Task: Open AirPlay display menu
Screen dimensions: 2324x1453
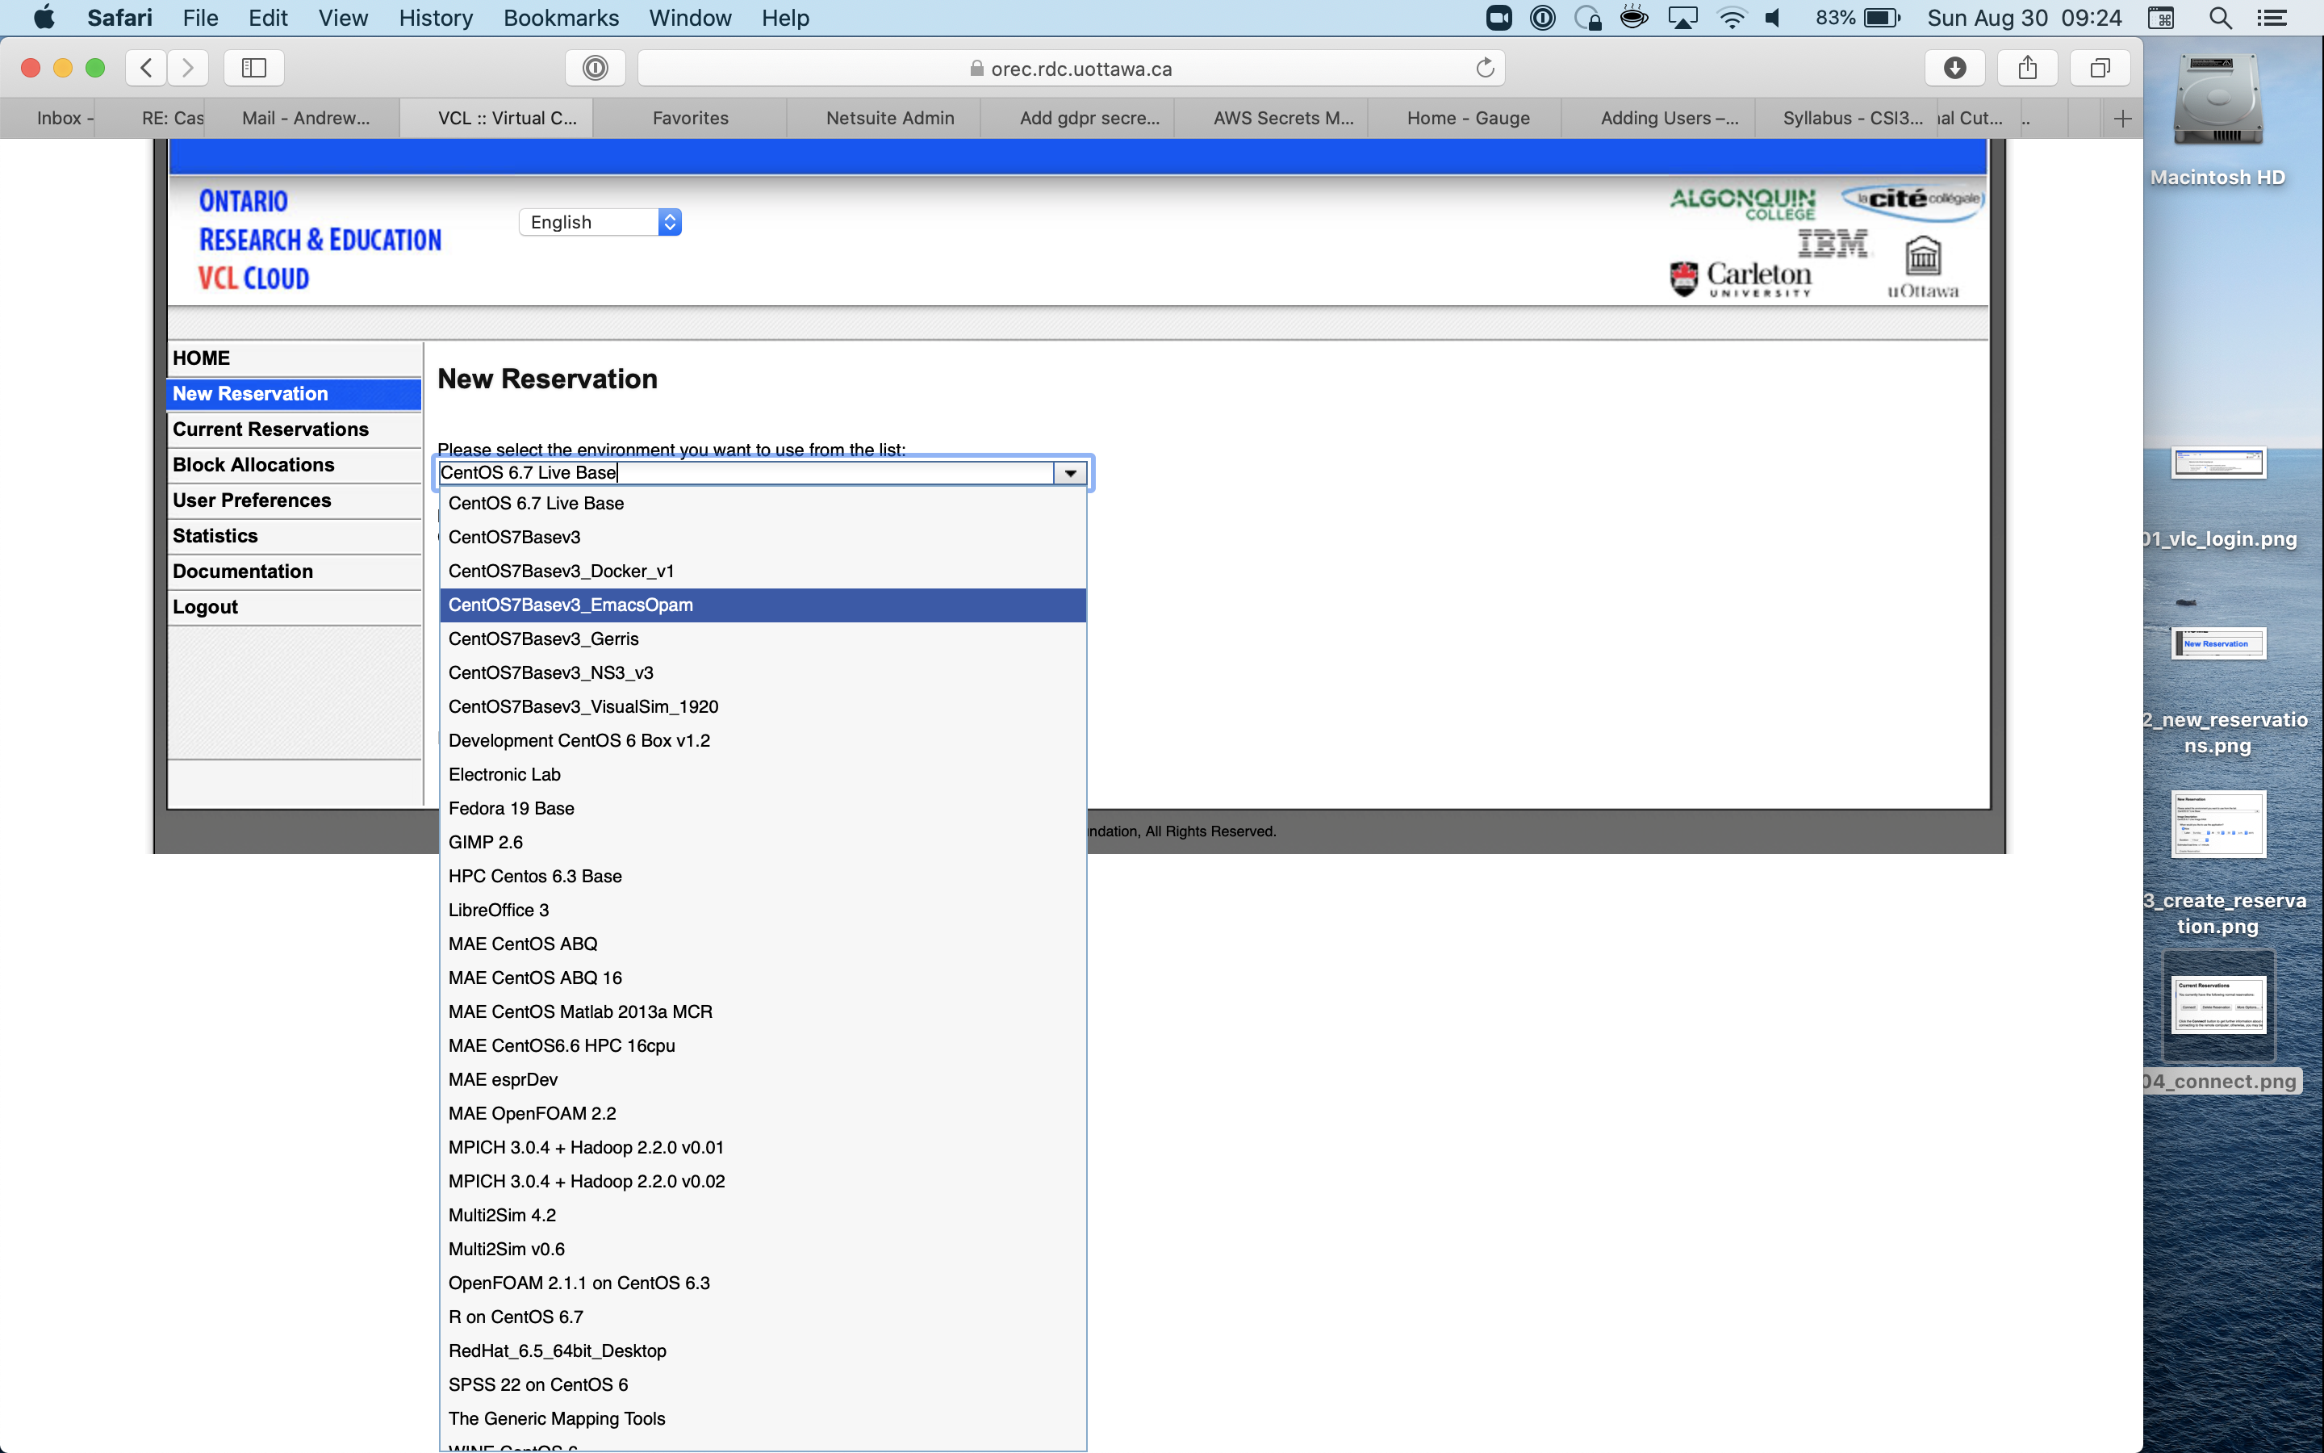Action: point(1683,17)
